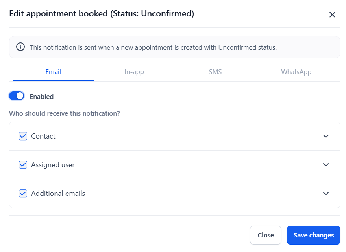Expand the Additional emails section chevron
346x252 pixels.
[326, 194]
